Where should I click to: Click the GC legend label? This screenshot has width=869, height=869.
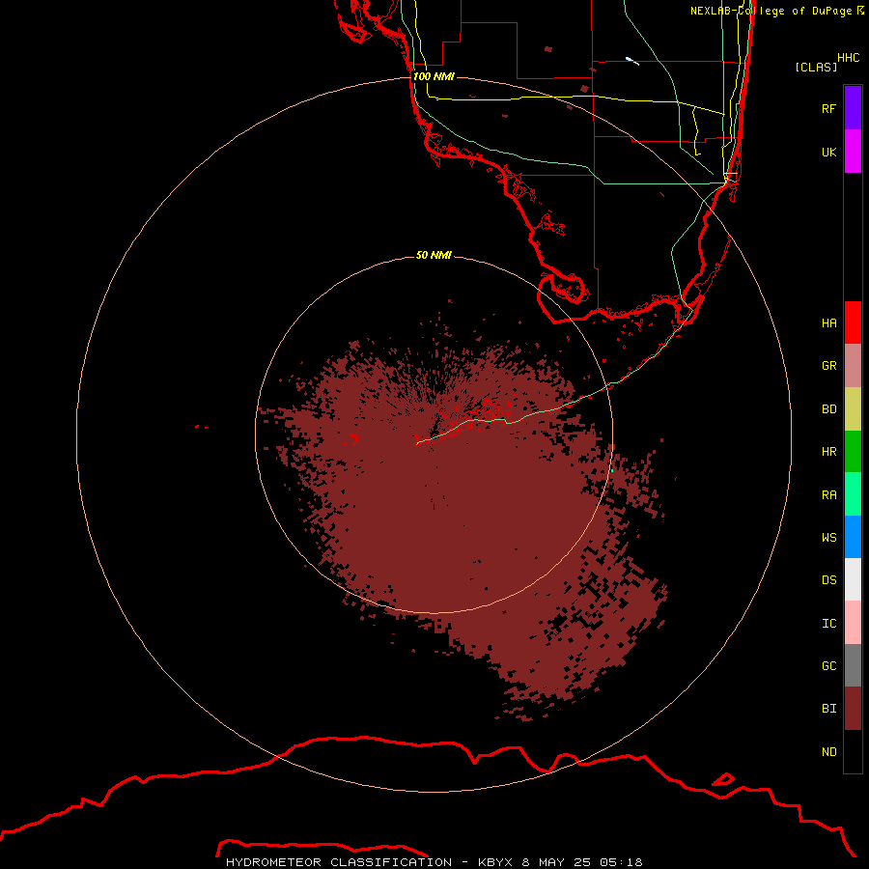pos(829,666)
